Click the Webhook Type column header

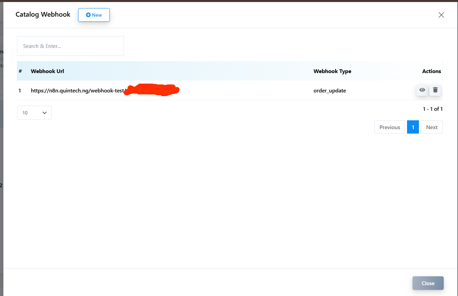tap(332, 71)
